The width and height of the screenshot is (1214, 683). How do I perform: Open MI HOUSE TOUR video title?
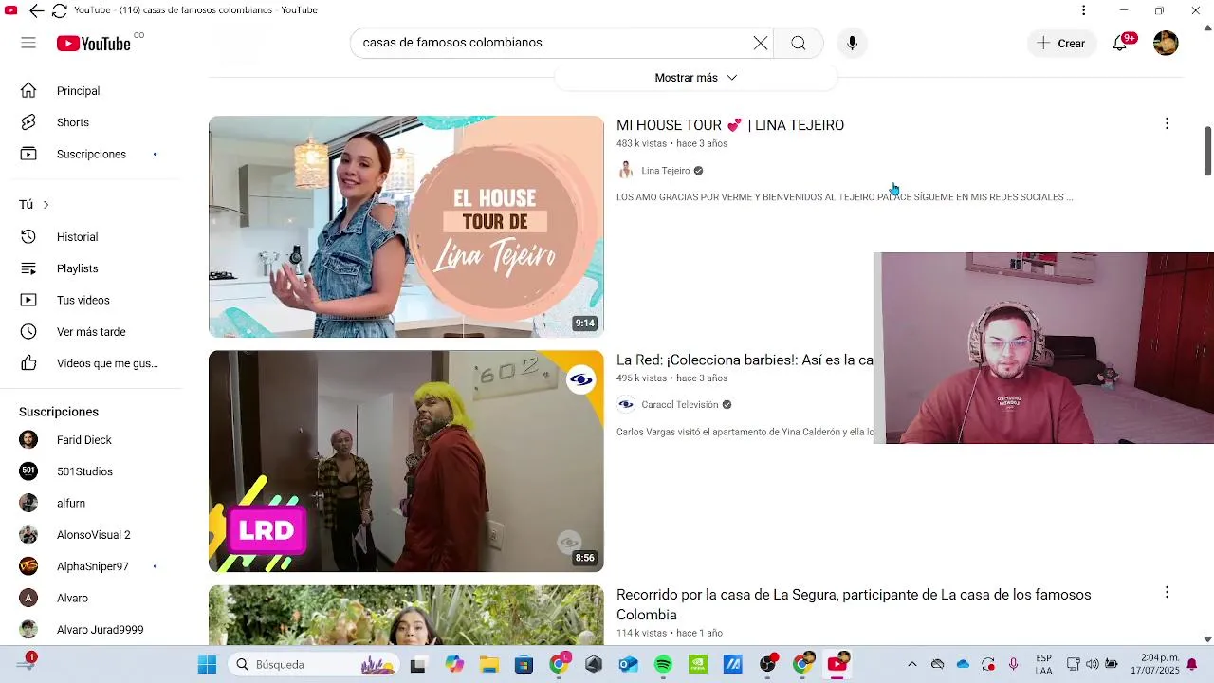tap(730, 125)
